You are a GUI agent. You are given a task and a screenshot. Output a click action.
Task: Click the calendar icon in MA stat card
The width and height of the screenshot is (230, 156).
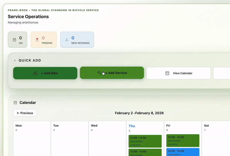14,40
